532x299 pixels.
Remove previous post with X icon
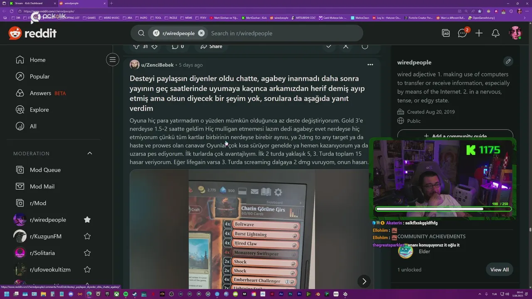click(x=346, y=46)
